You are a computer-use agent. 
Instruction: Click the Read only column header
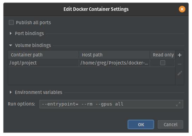[x=162, y=55]
